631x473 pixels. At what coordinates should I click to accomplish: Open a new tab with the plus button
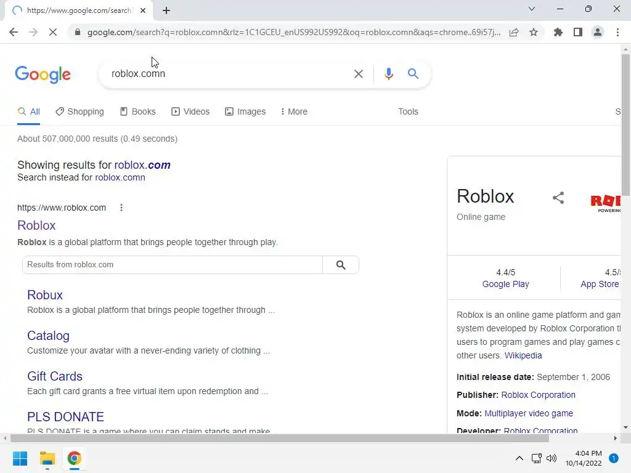(x=166, y=10)
